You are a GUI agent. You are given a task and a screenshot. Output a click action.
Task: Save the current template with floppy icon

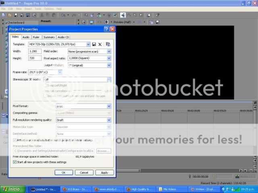[94, 44]
